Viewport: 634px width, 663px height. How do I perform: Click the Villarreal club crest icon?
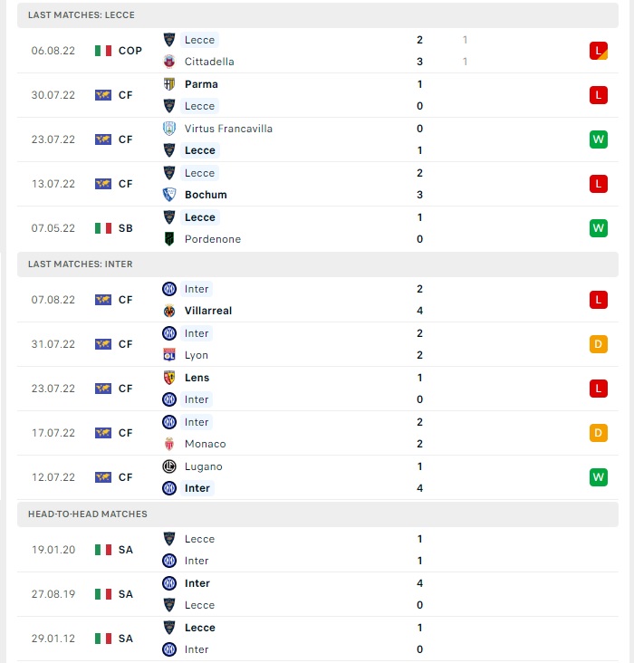169,311
